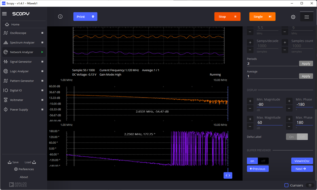Open instrument settings gear icon
This screenshot has width=317, height=190.
click(x=293, y=17)
